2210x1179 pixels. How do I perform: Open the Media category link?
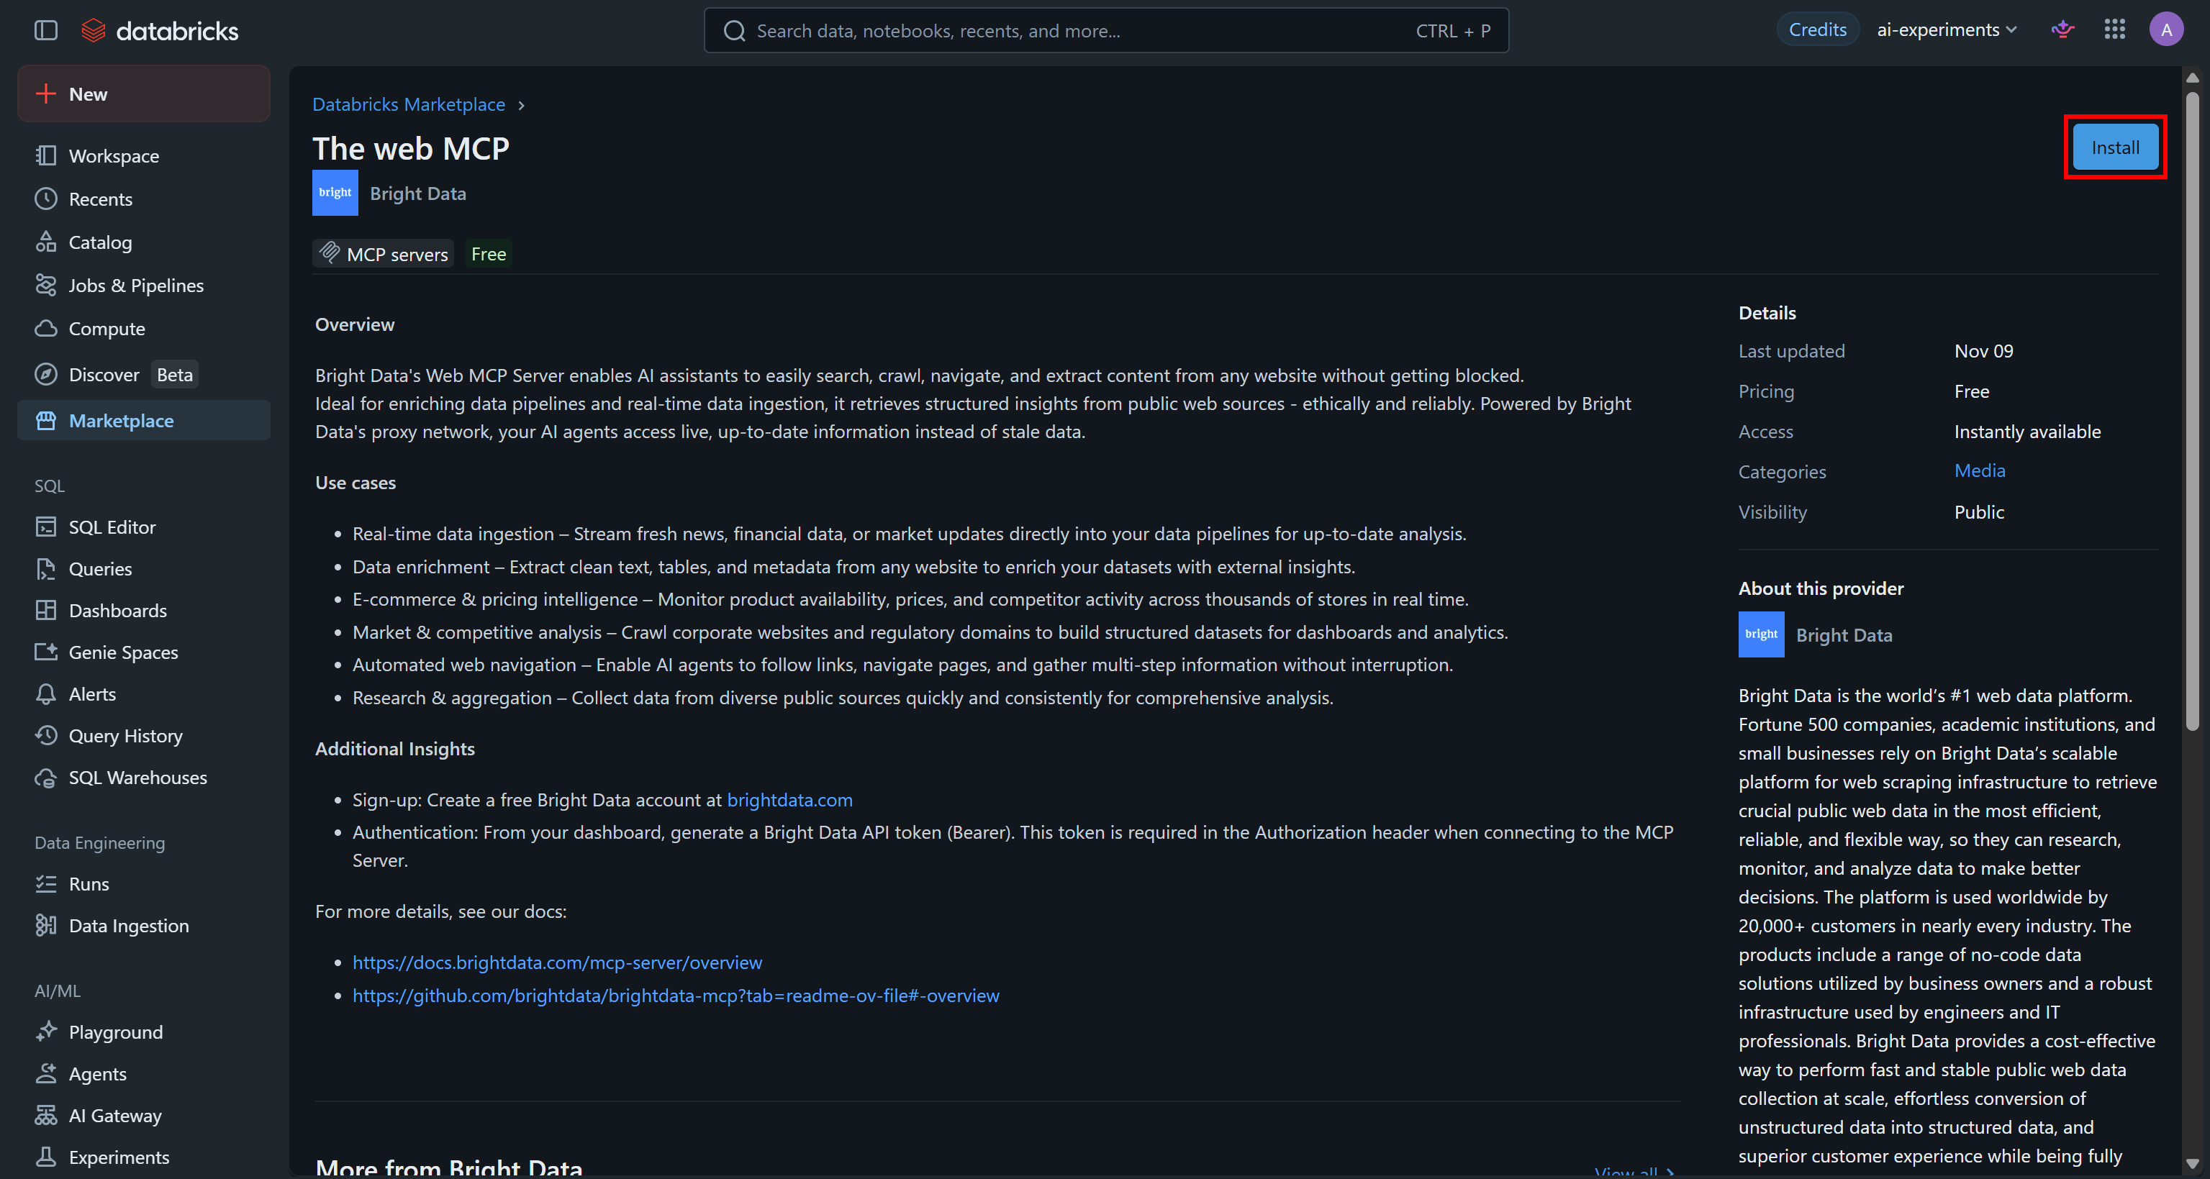click(x=1979, y=470)
